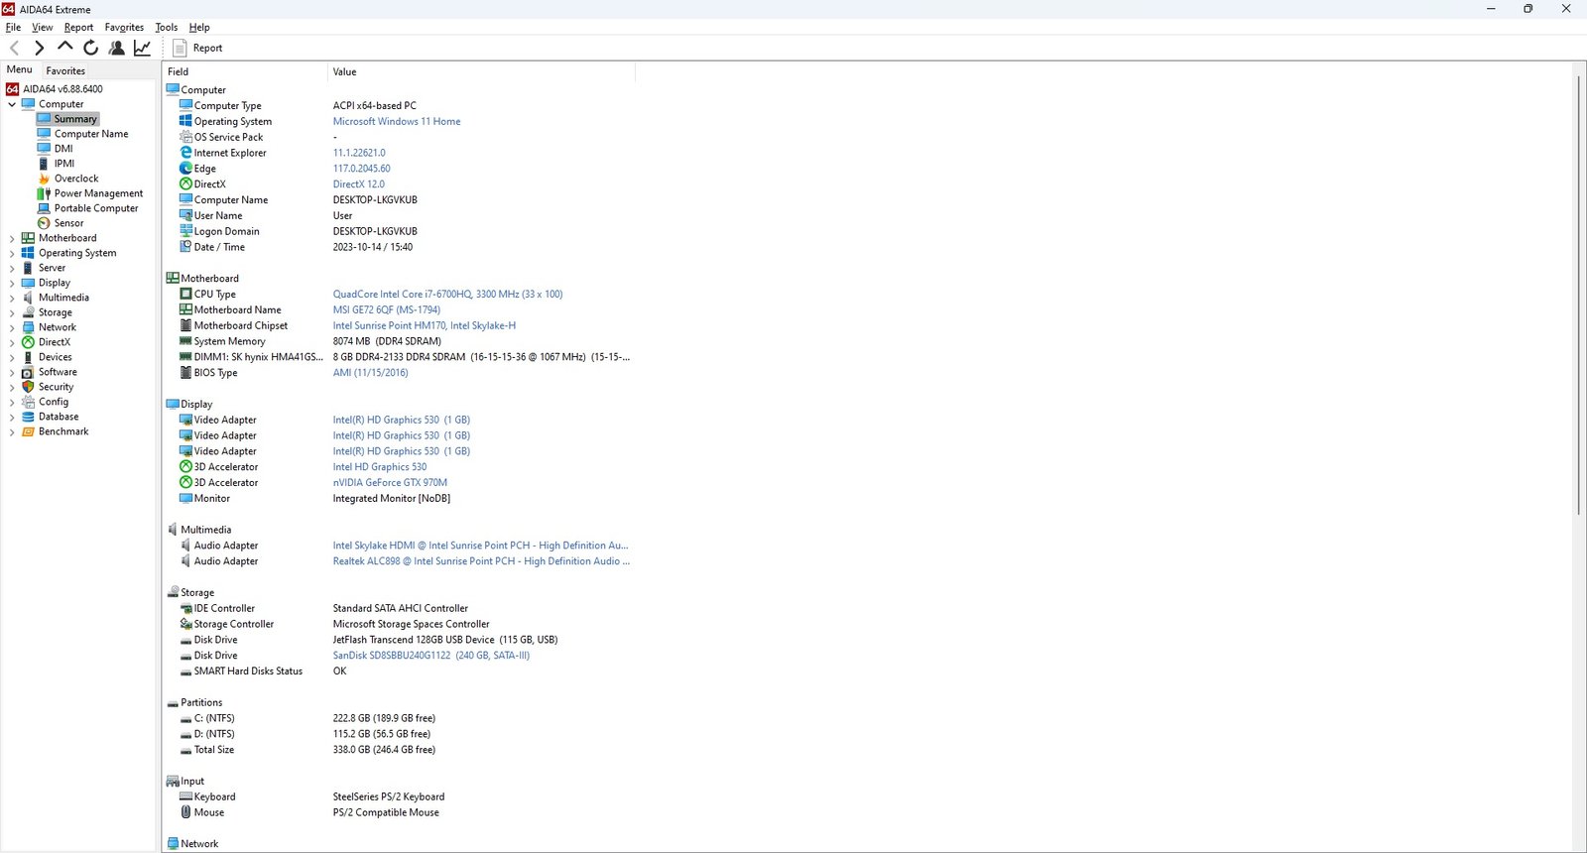Open the AMI (11/15/2016) BIOS link

(x=370, y=373)
